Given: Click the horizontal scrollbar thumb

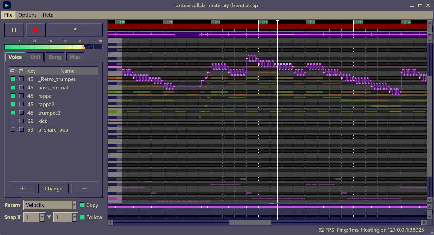Looking at the screenshot, I should point(250,222).
